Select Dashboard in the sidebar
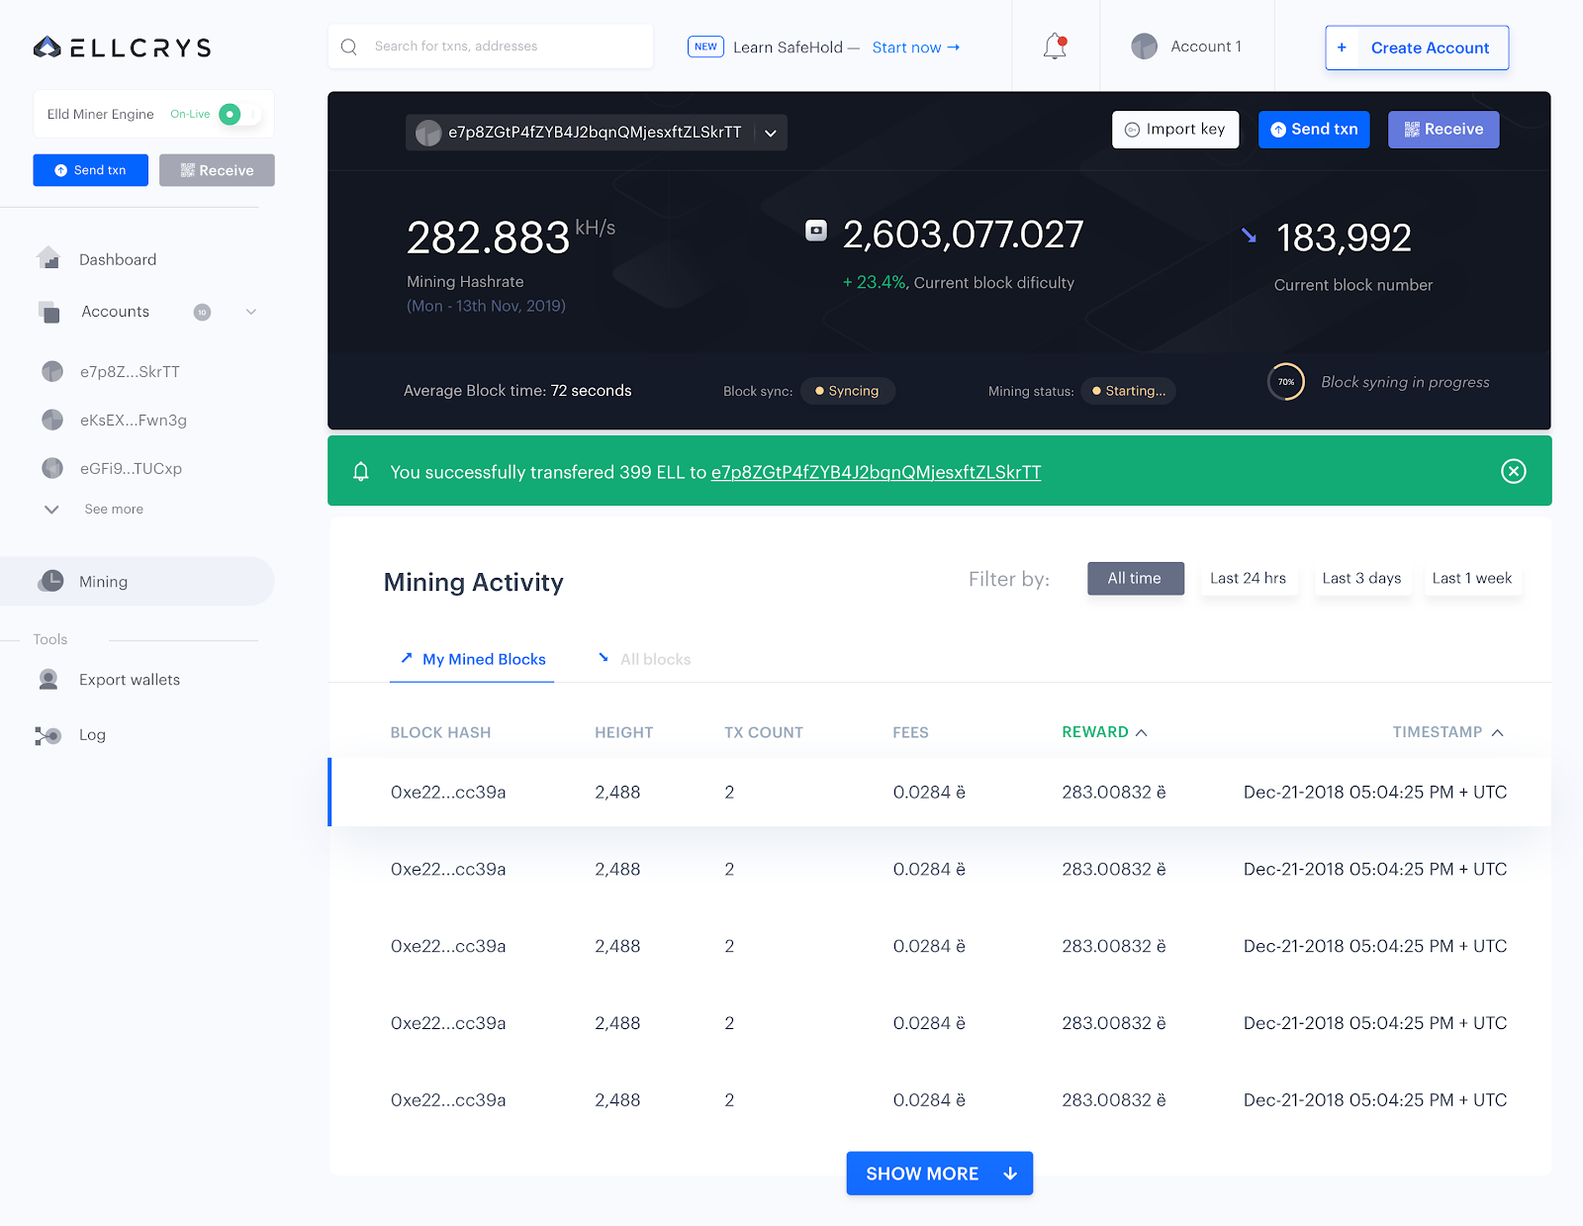Screen dimensions: 1583x1226 click(x=117, y=259)
